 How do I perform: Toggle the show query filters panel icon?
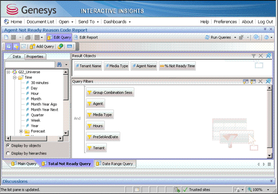16,46
